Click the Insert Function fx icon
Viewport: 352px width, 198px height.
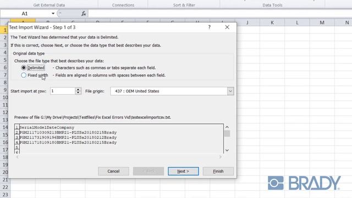click(84, 13)
